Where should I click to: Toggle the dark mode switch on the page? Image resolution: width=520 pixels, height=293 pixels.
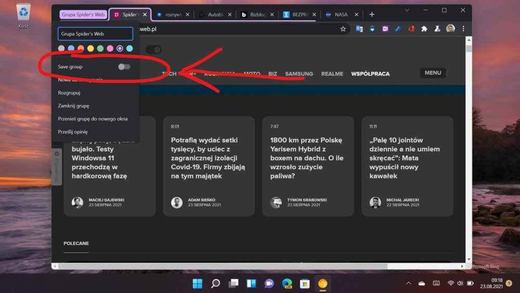(x=153, y=50)
